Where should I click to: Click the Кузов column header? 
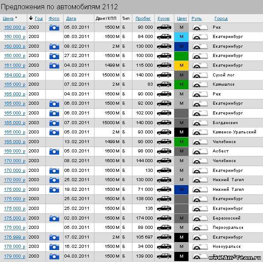pos(164,19)
